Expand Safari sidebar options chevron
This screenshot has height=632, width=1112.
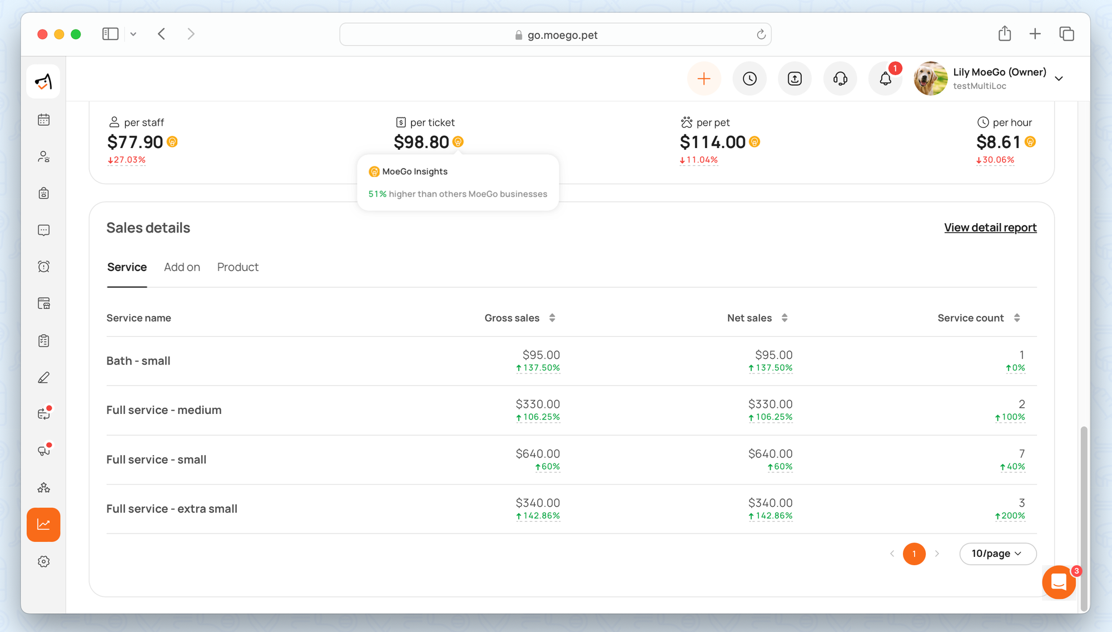133,34
